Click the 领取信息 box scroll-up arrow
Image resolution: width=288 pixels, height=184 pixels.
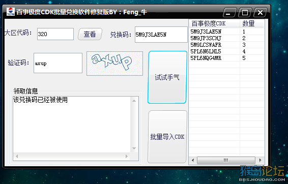click(134, 101)
